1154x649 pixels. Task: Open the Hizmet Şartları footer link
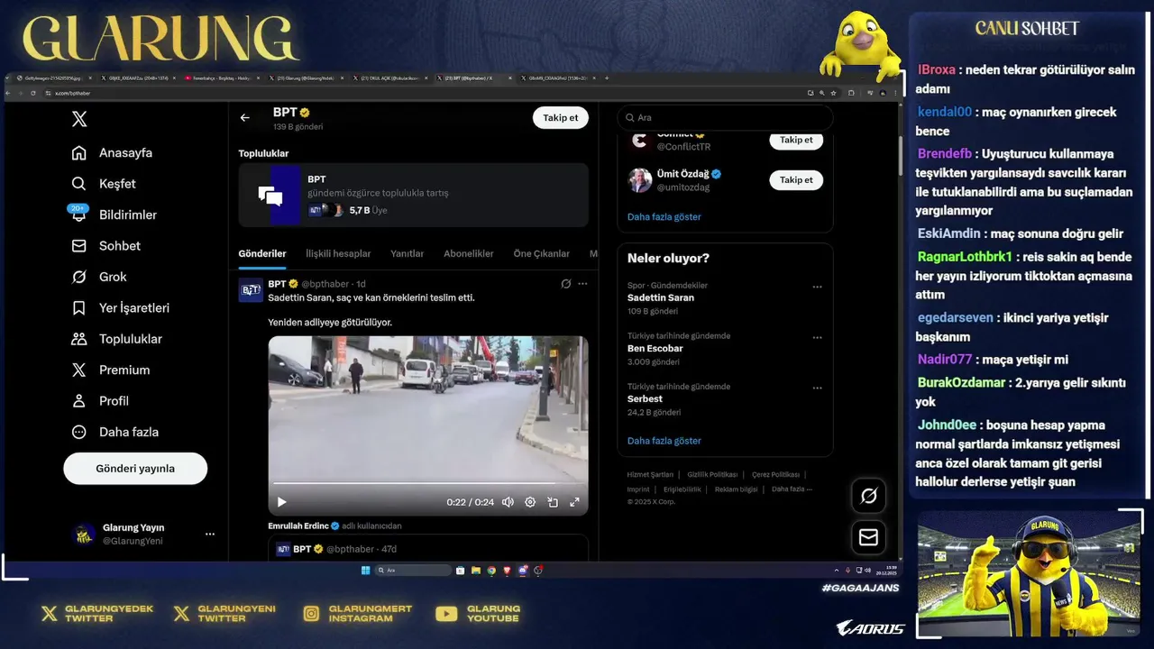(650, 474)
